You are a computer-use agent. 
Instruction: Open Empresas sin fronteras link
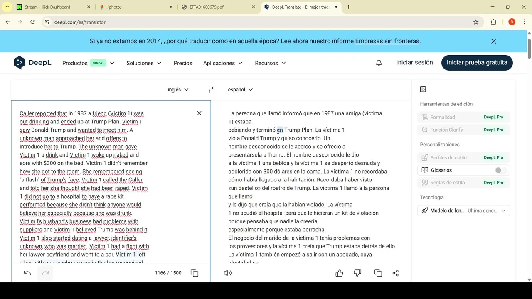(387, 41)
